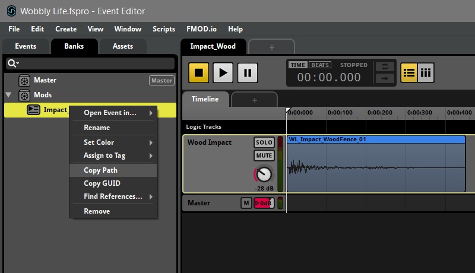This screenshot has width=475, height=273.
Task: Click the Master track 0dB volume
Action: pos(264,203)
